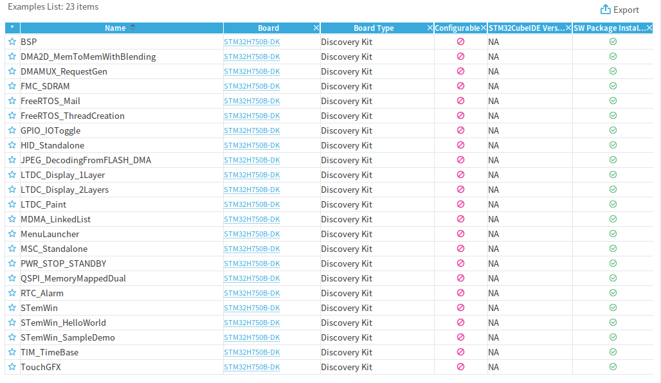Remove the Board Type column with its X
Image resolution: width=661 pixels, height=383 pixels.
(430, 28)
